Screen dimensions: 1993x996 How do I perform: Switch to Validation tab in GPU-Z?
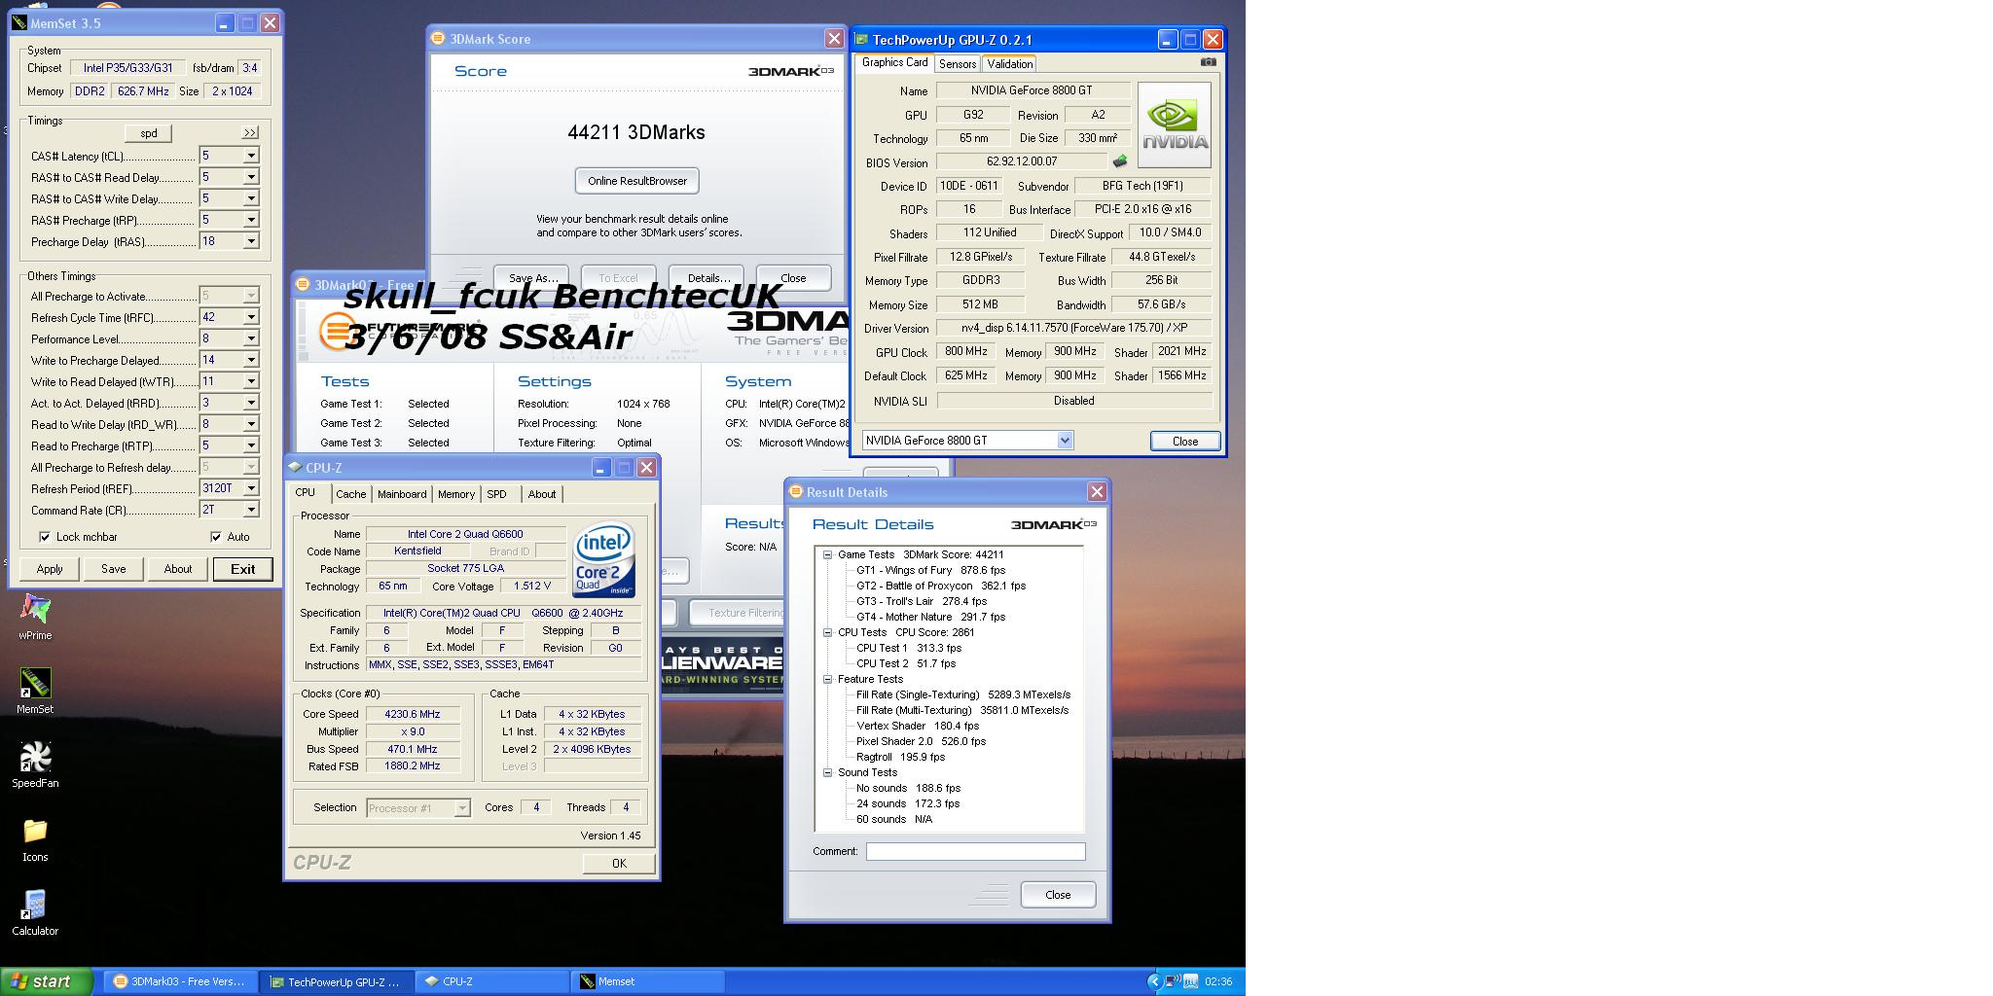[x=1009, y=64]
